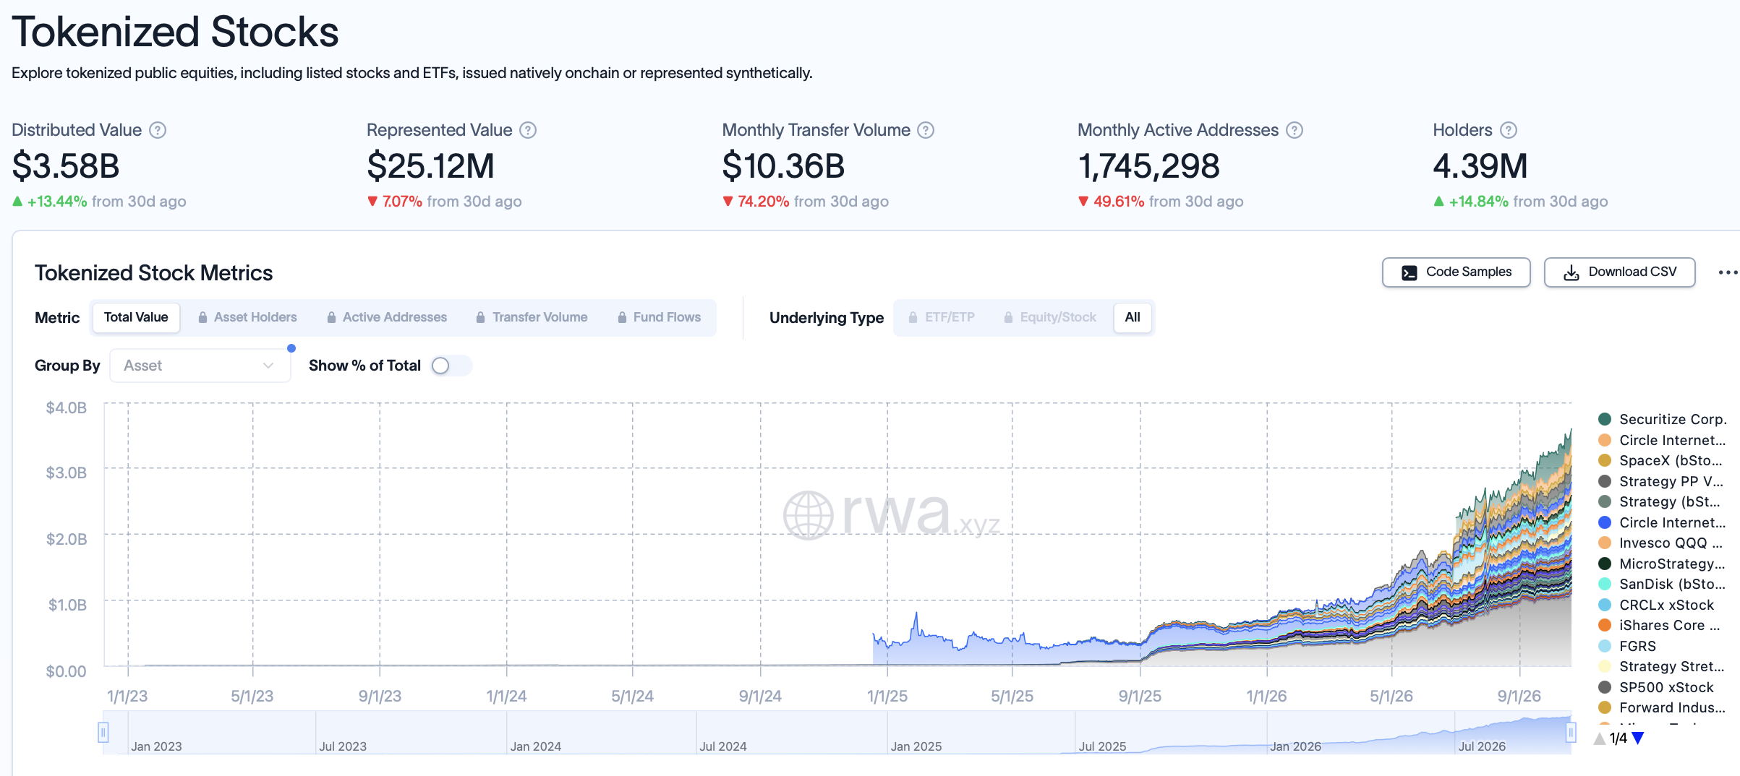The width and height of the screenshot is (1740, 776).
Task: Open the Distributed Value help tooltip icon
Action: coord(158,130)
